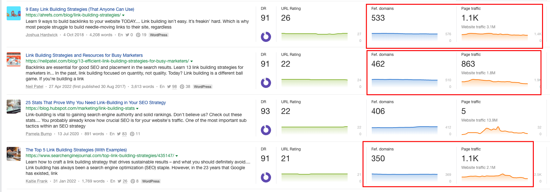Click the WordPress badge on the first result
This screenshot has height=192, width=550.
159,35
